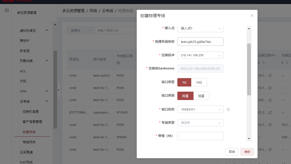Click the dialog scrollbar up arrow

click(x=249, y=28)
